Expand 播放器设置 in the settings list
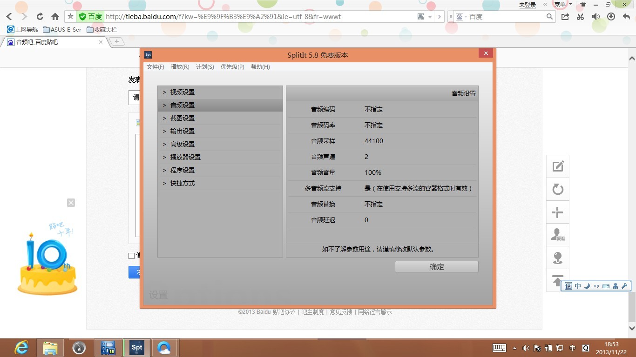 pyautogui.click(x=220, y=157)
